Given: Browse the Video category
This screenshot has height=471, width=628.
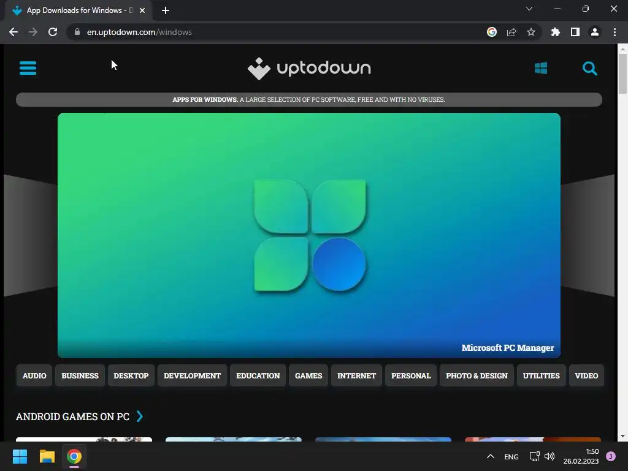Looking at the screenshot, I should coord(586,376).
